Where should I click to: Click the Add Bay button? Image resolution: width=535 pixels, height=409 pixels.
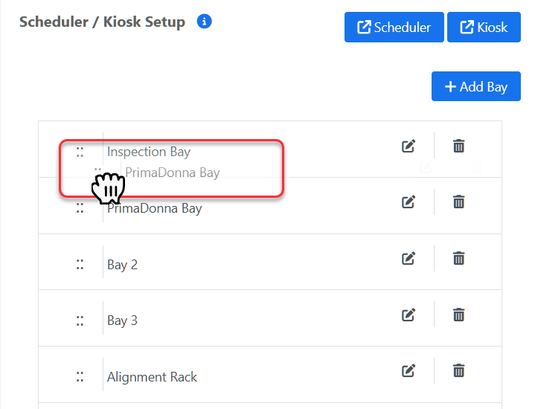pyautogui.click(x=475, y=86)
